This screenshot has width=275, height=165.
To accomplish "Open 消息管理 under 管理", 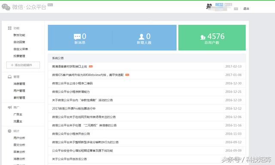I will [19, 84].
